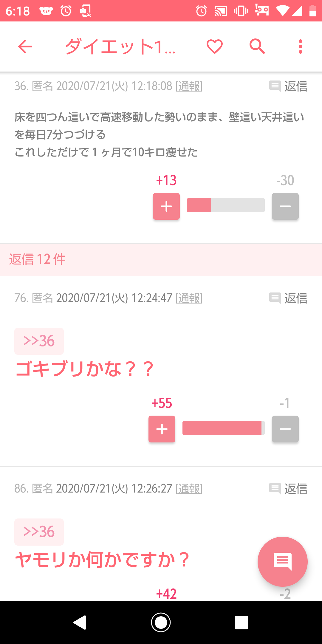322x644 pixels.
Task: Open search with magnifier icon
Action: pyautogui.click(x=257, y=46)
